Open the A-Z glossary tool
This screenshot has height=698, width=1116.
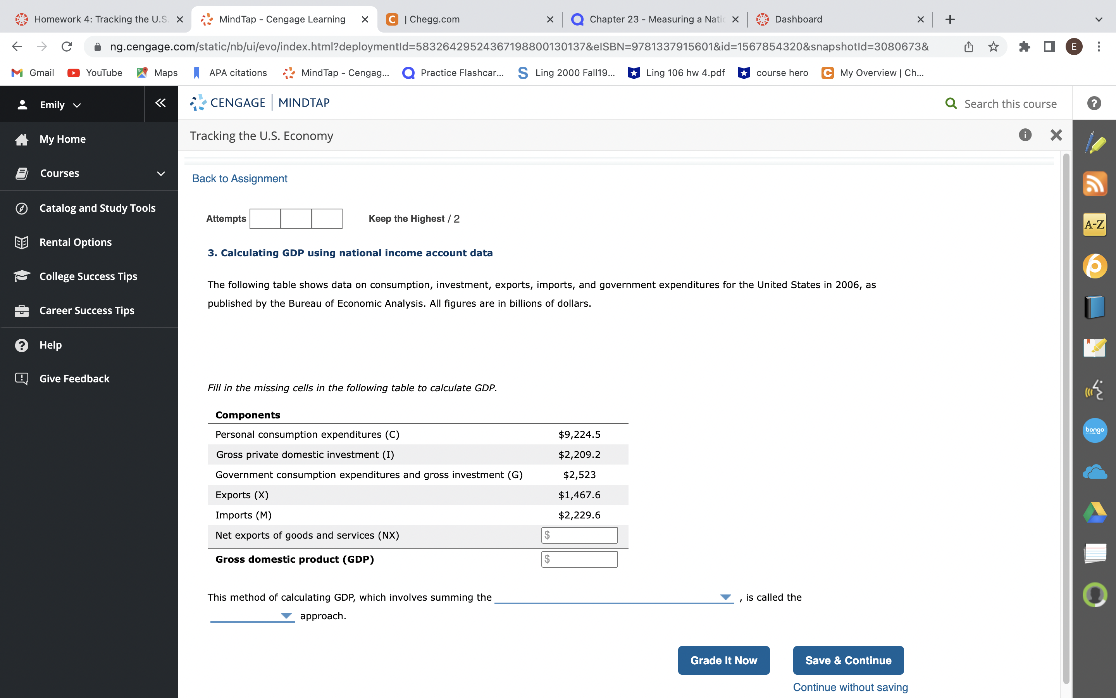[x=1095, y=225]
